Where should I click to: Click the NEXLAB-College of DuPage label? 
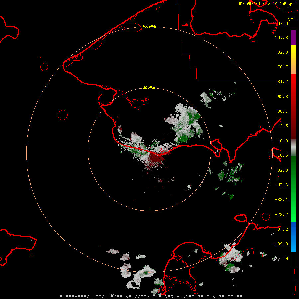pyautogui.click(x=265, y=4)
